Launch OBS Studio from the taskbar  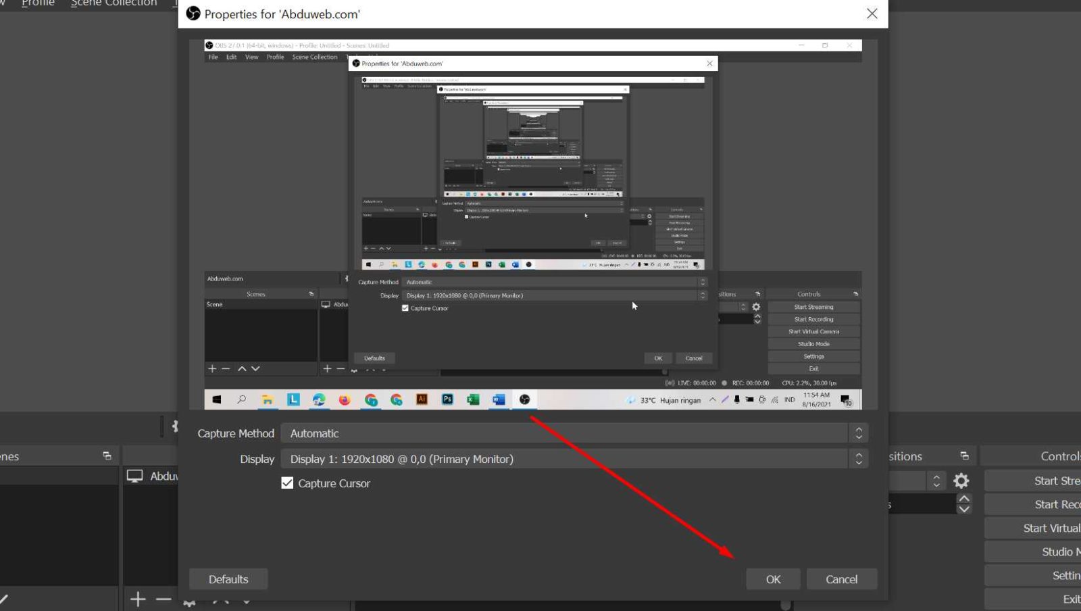pyautogui.click(x=525, y=399)
